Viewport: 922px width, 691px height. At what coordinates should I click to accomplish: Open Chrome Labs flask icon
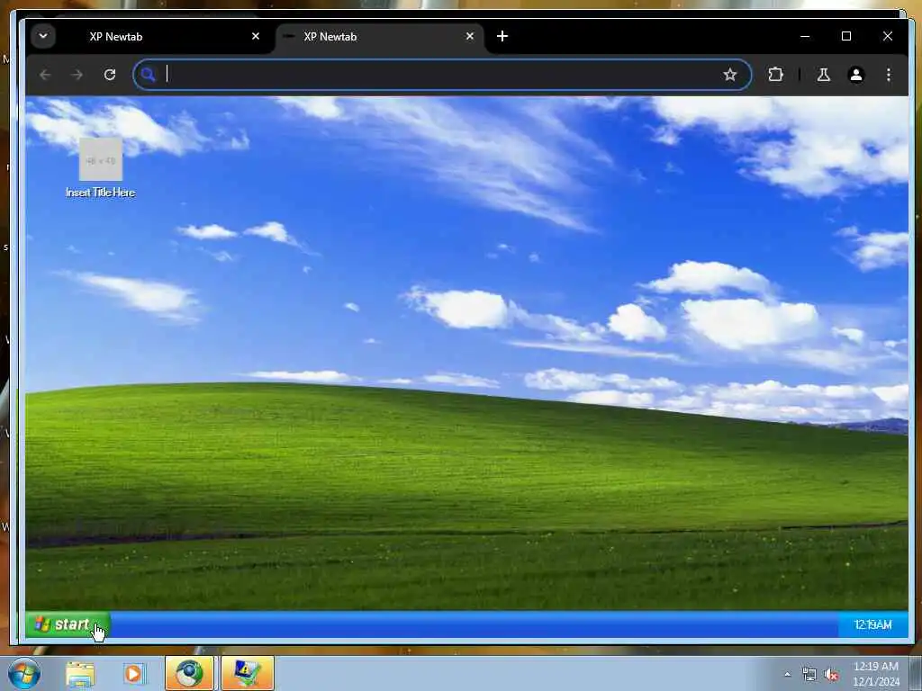coord(823,75)
